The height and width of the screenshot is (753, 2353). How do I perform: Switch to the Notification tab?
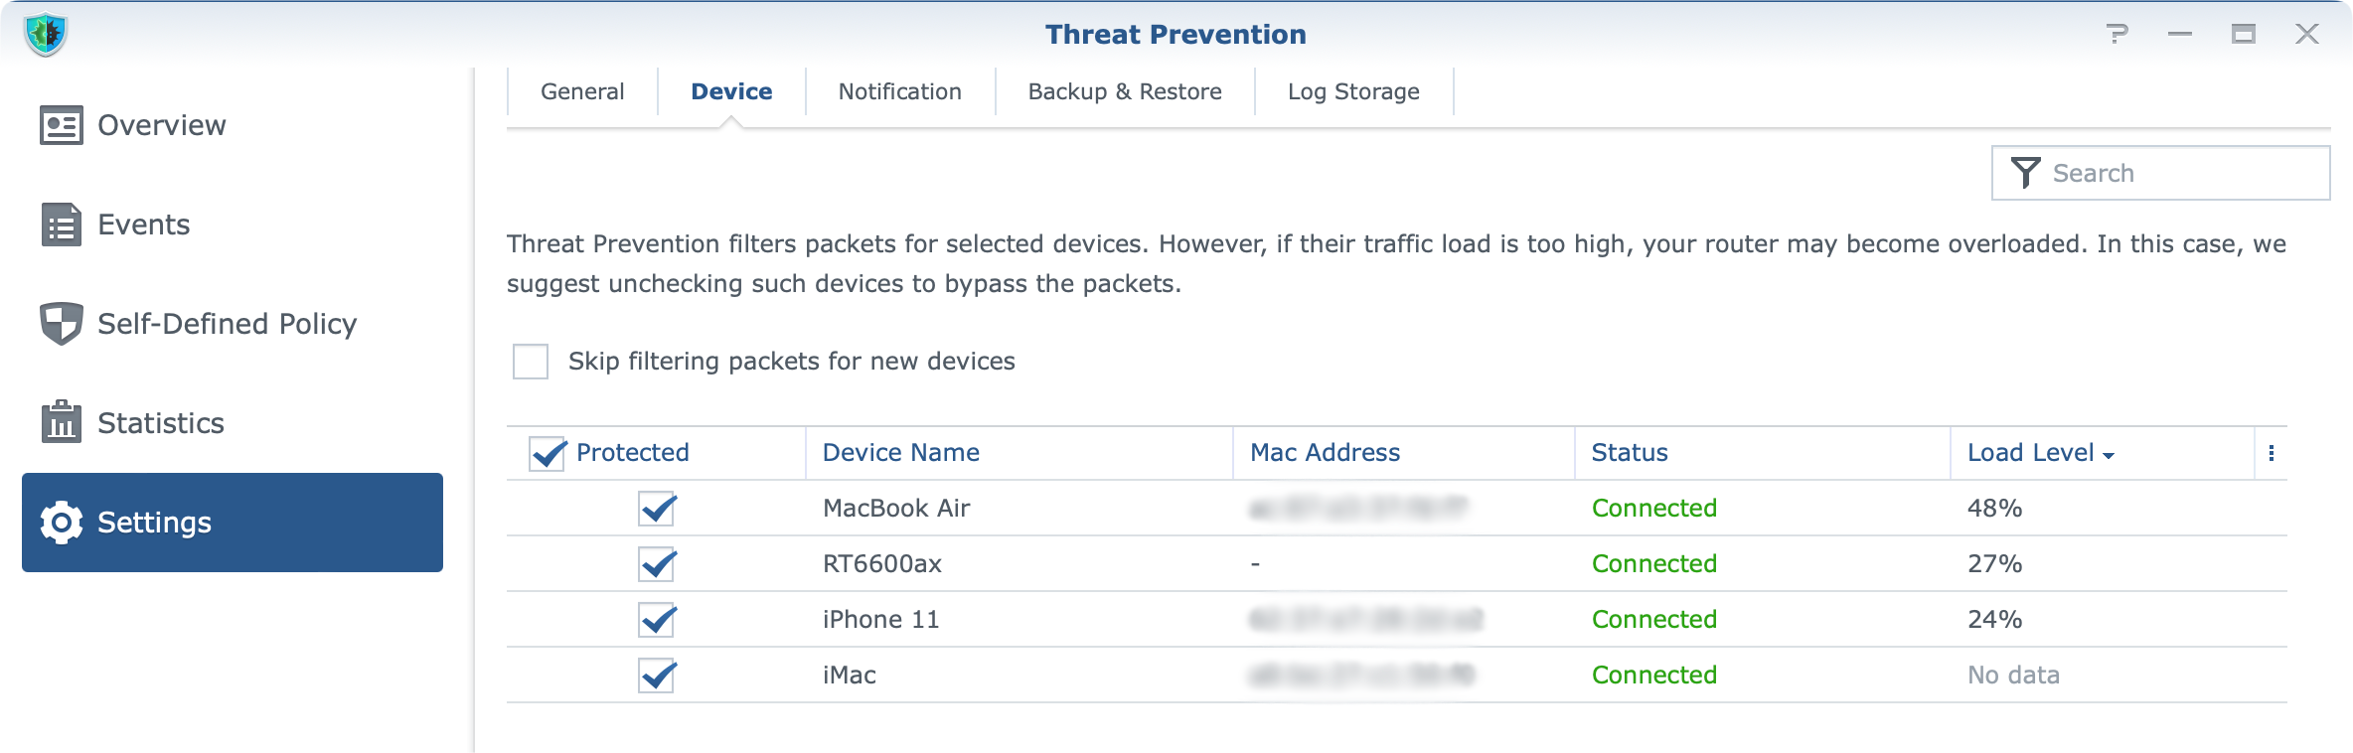tap(900, 91)
